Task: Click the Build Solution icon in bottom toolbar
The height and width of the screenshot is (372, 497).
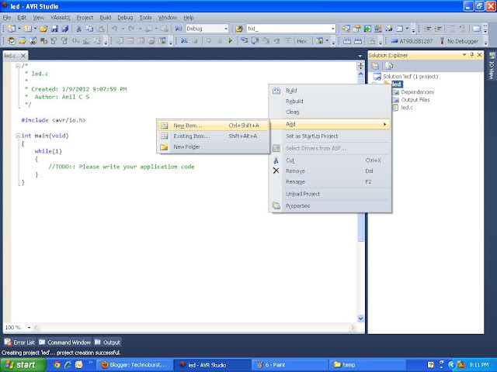Action: click(347, 41)
